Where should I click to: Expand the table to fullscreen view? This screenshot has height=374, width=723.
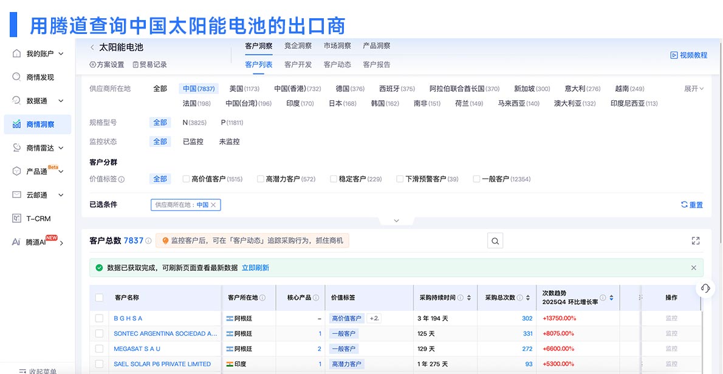(695, 240)
